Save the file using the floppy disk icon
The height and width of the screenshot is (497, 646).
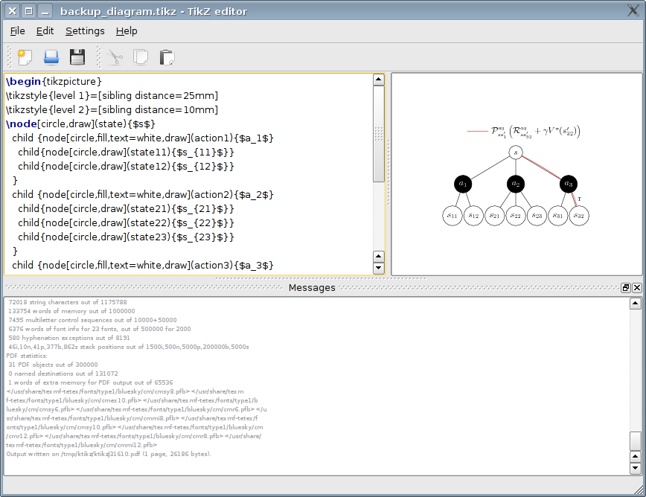pos(77,57)
